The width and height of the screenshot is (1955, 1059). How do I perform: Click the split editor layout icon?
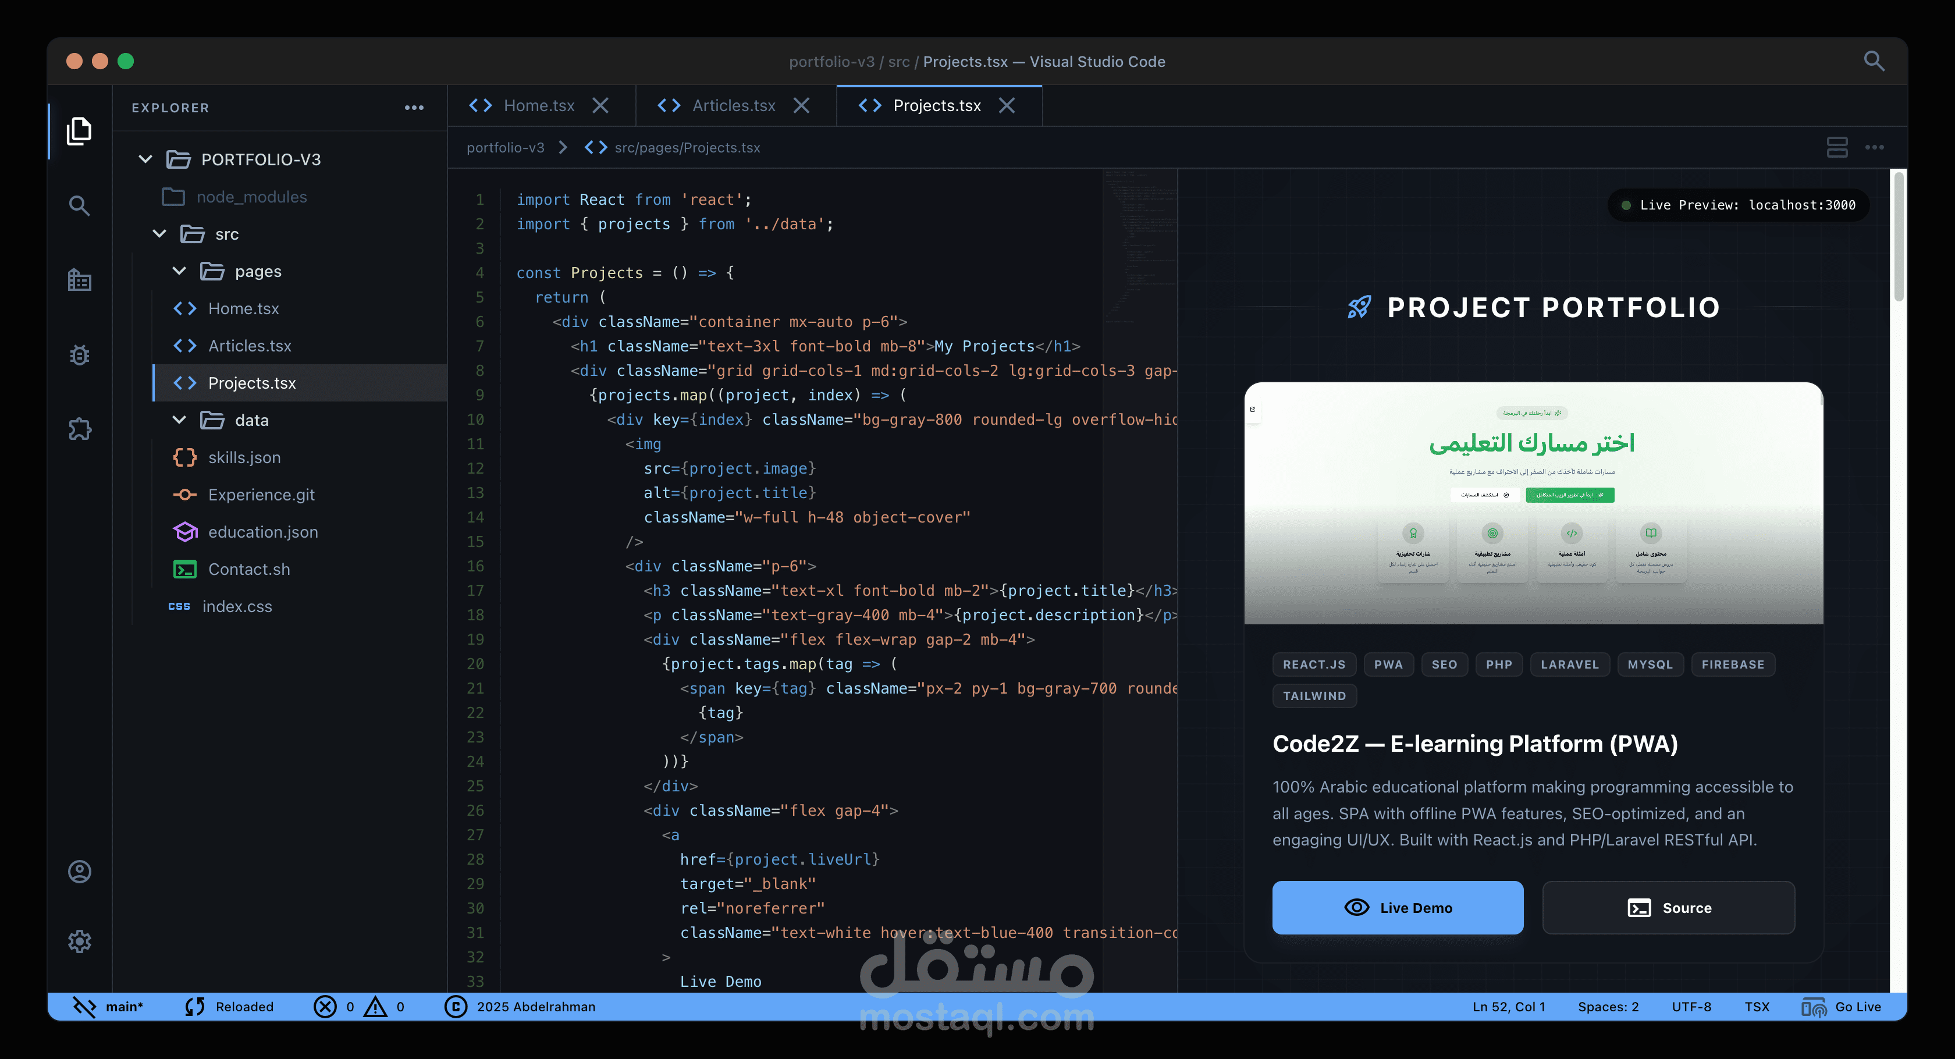coord(1837,147)
